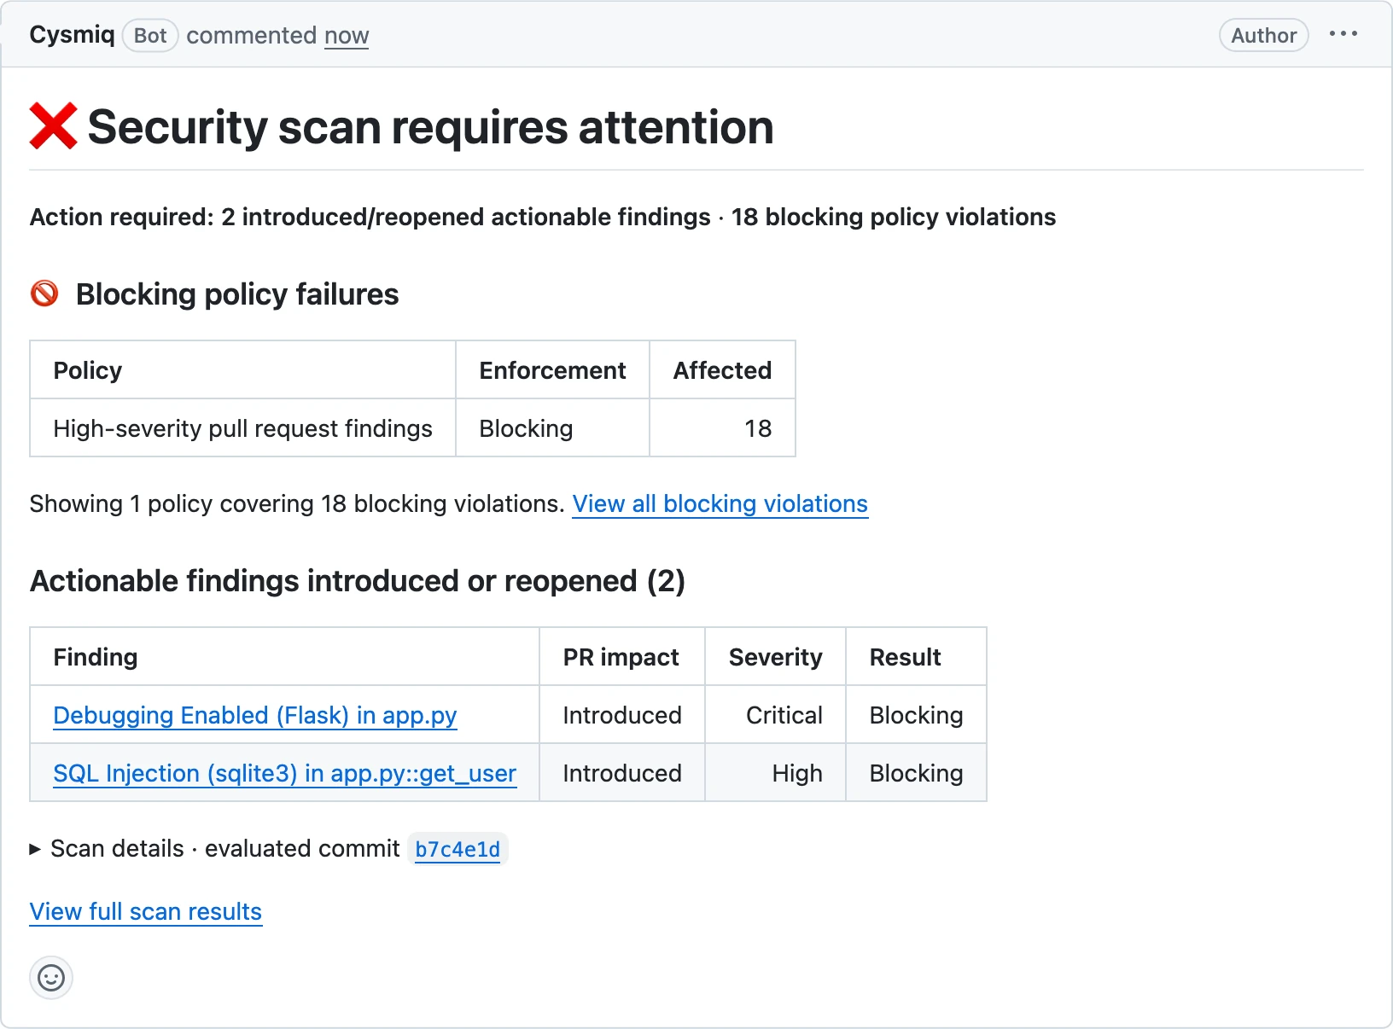The height and width of the screenshot is (1029, 1393).
Task: Add a reaction with the smiley icon
Action: tap(51, 977)
